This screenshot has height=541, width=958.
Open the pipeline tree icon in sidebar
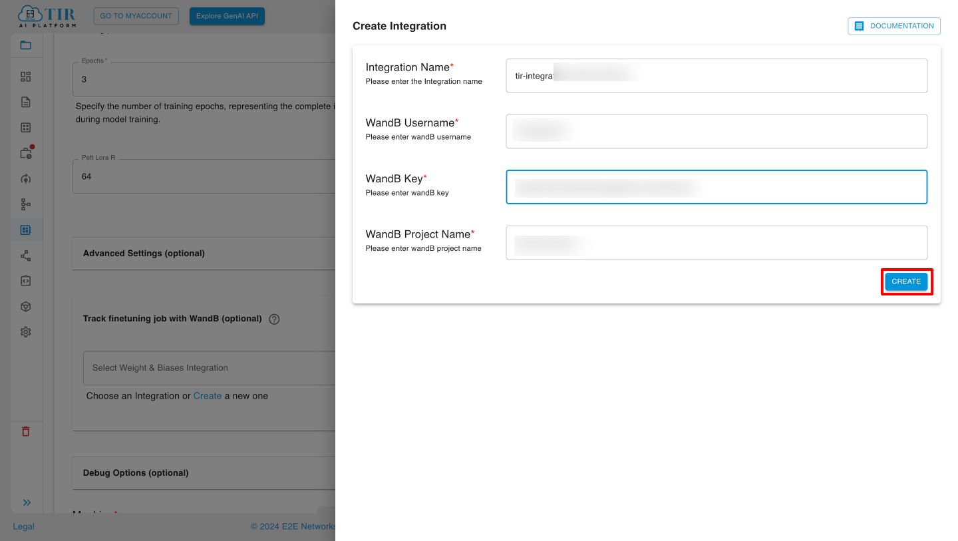click(x=26, y=204)
